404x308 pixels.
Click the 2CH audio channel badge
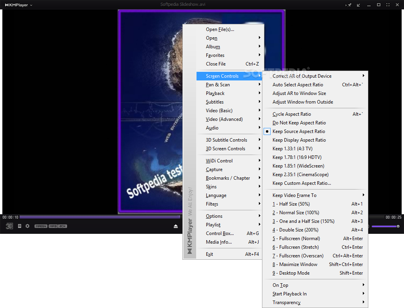(62, 226)
